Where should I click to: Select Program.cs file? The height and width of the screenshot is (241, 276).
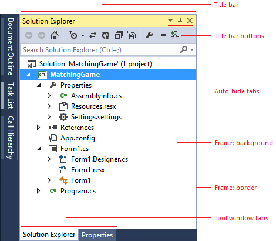coord(78,191)
